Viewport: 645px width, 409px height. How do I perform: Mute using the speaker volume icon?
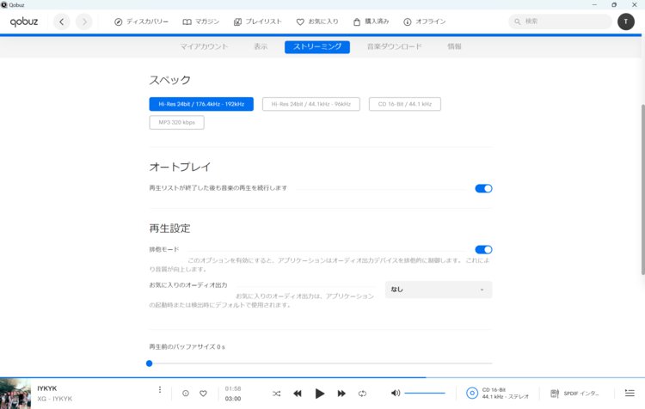point(396,394)
